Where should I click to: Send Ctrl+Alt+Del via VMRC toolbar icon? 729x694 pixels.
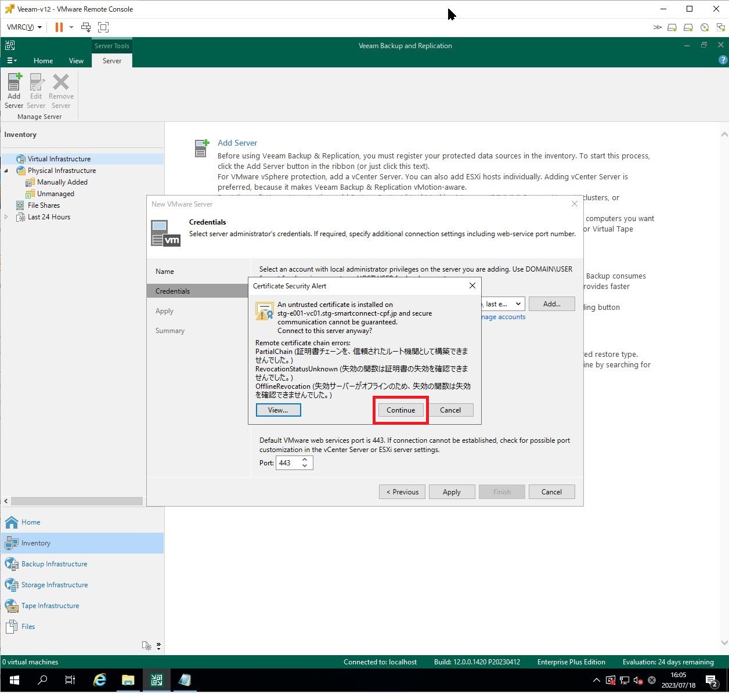click(x=86, y=27)
